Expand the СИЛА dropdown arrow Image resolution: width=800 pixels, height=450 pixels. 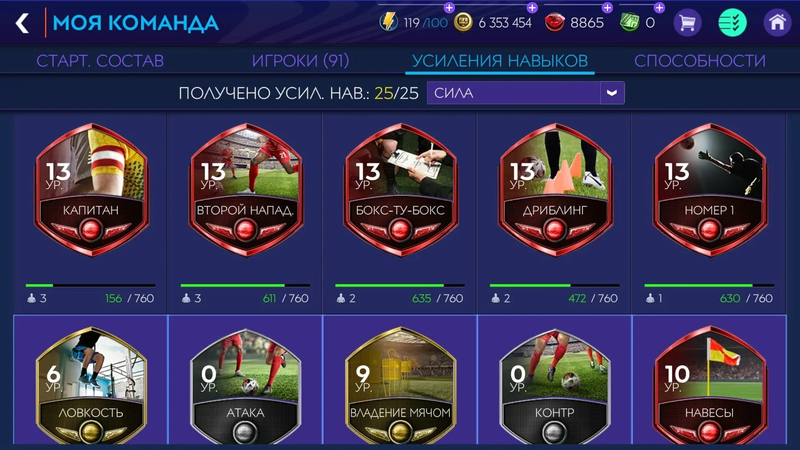[x=612, y=92]
